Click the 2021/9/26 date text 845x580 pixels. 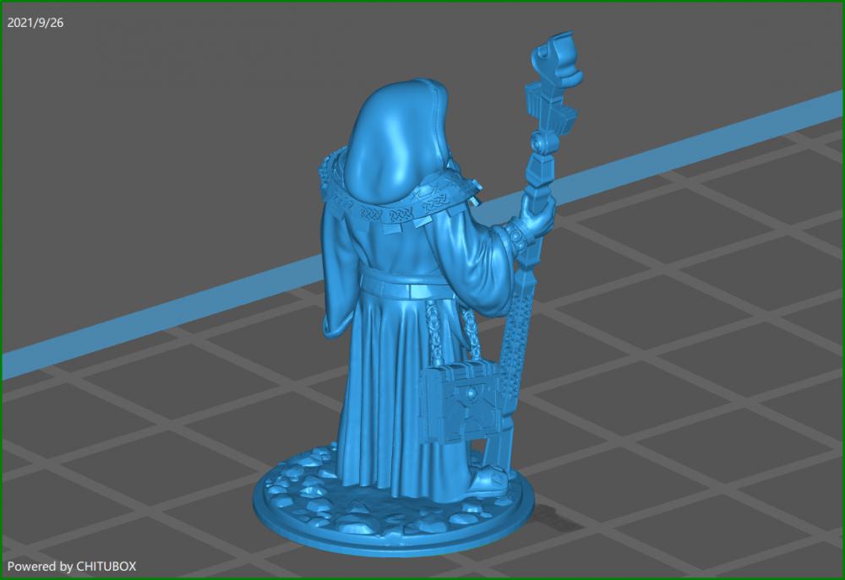(x=35, y=23)
